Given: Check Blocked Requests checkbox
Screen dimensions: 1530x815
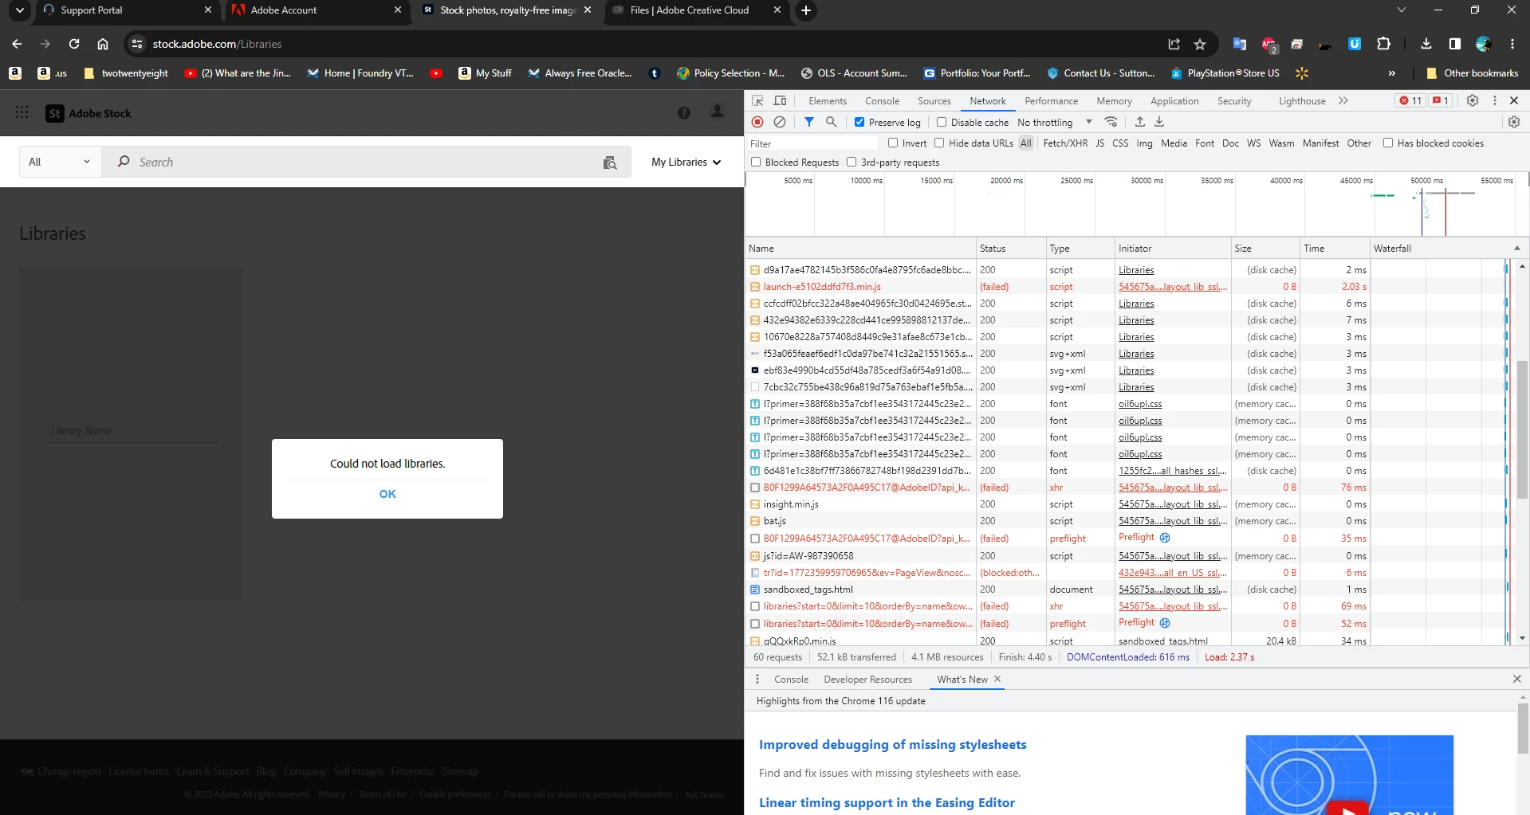Looking at the screenshot, I should click(756, 162).
